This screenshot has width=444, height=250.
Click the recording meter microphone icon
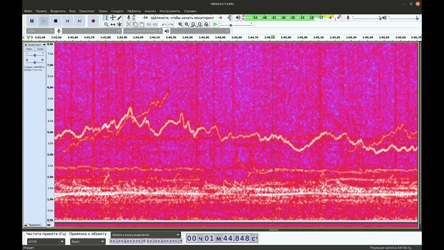[129, 18]
